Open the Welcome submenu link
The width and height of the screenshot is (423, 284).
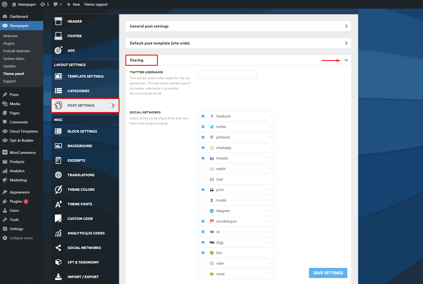point(11,36)
